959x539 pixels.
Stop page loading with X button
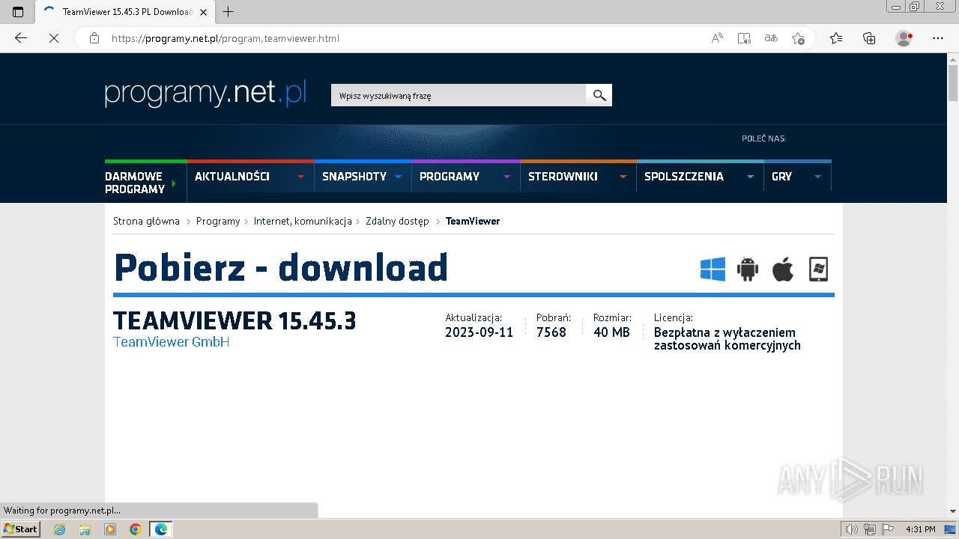pyautogui.click(x=54, y=38)
